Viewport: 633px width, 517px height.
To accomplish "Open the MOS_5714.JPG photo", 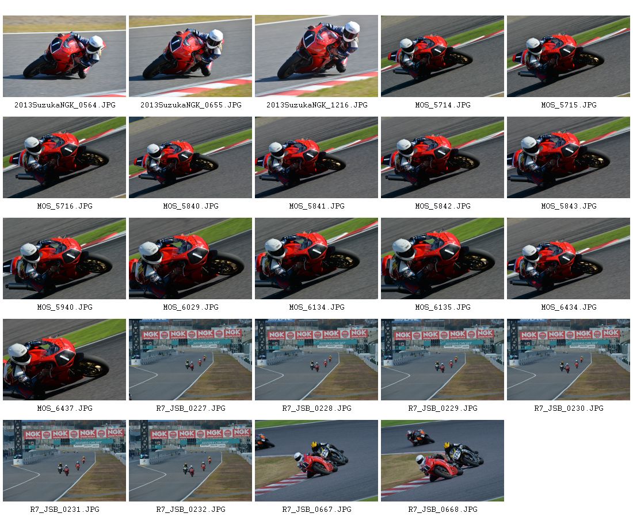I will click(443, 56).
